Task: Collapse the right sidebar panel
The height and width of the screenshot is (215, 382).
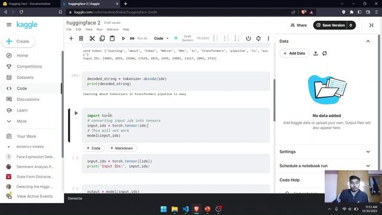Action: 371,25
